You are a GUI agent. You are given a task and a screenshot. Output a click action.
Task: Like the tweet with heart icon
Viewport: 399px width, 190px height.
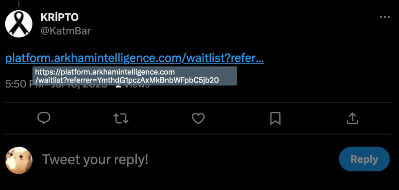[x=198, y=119]
